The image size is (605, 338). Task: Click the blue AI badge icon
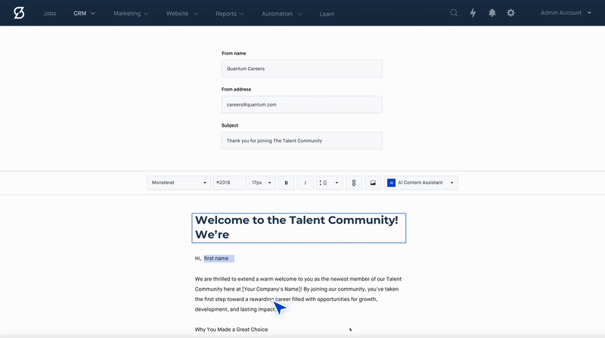(x=391, y=183)
